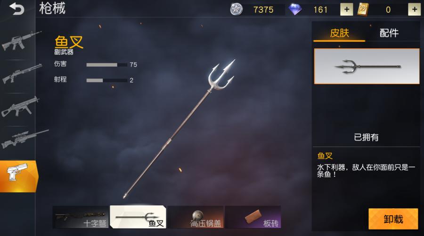Screen dimensions: 424x236
Task: Go back with the return arrow icon
Action: click(x=17, y=9)
